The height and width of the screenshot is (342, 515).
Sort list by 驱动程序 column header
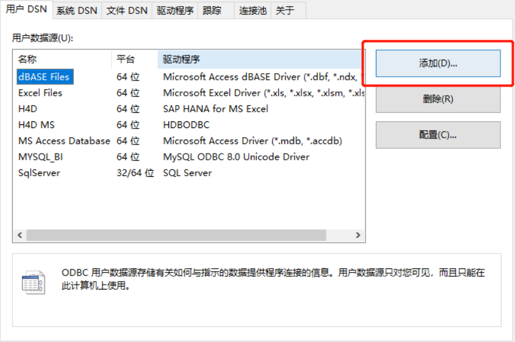261,59
